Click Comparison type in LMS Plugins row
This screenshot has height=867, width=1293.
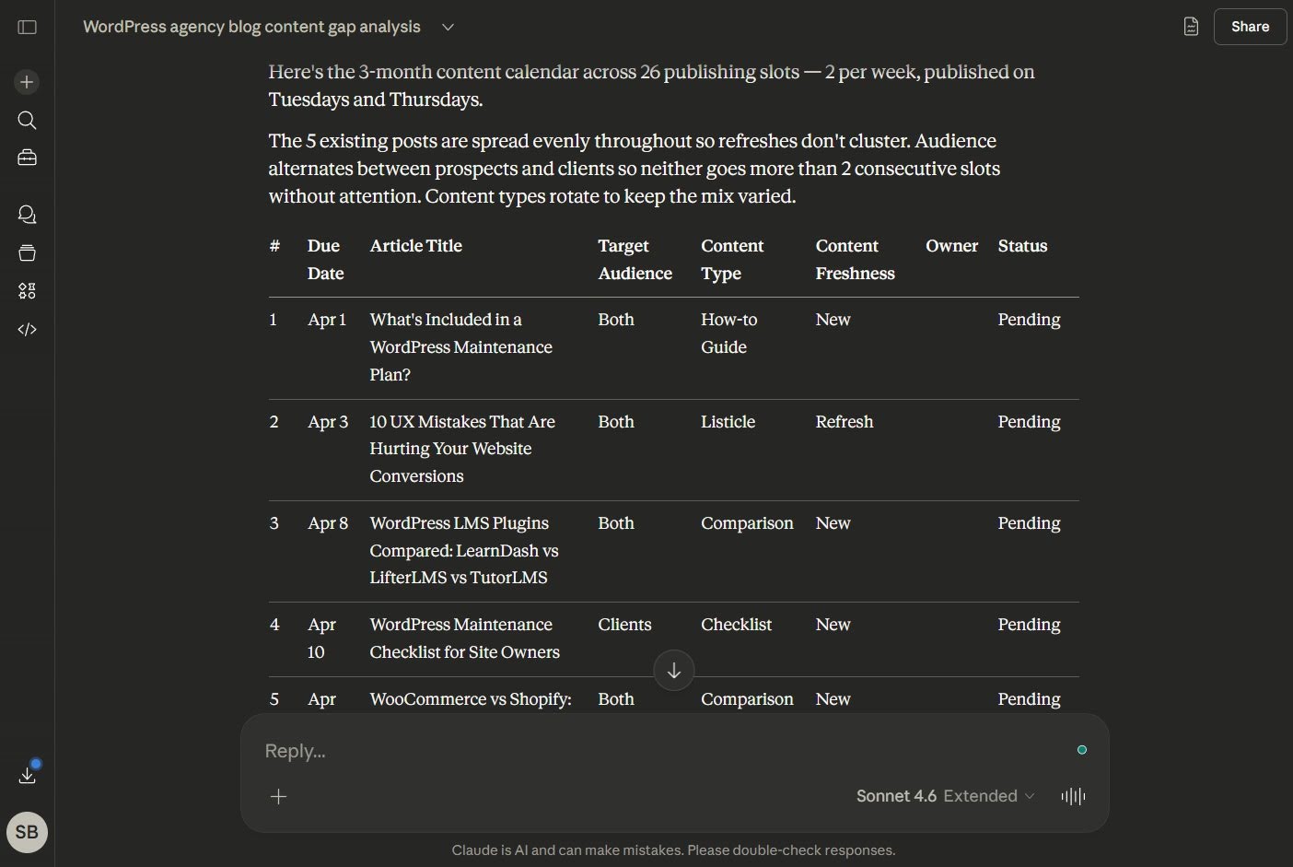click(x=747, y=523)
